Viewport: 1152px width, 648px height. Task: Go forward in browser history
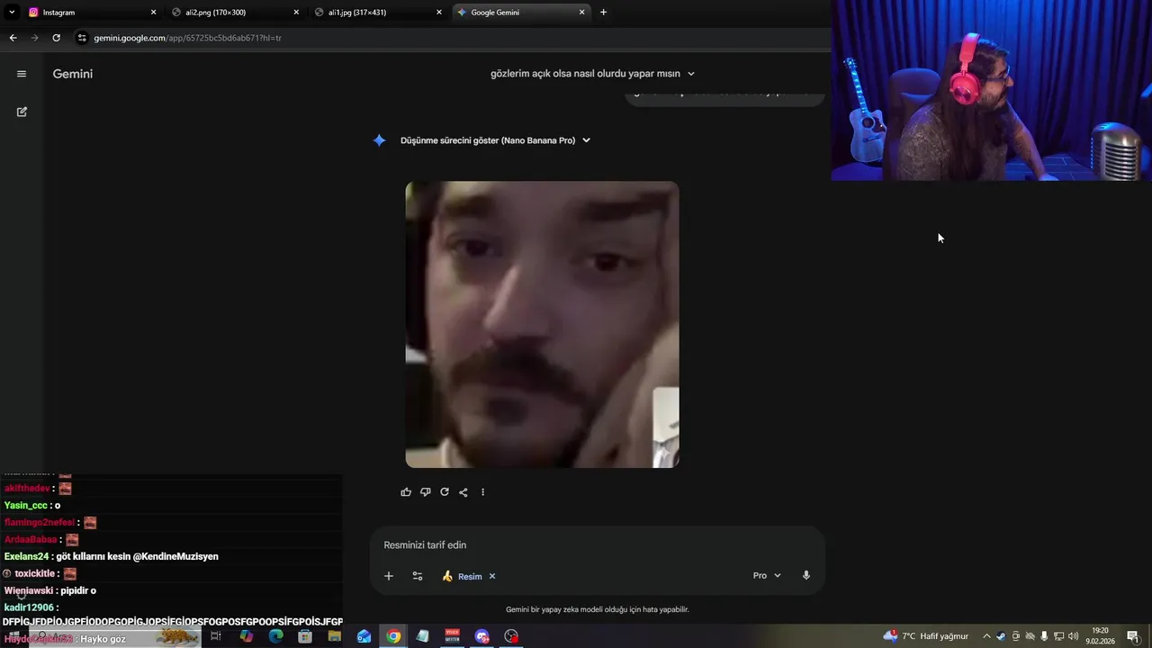[x=34, y=38]
